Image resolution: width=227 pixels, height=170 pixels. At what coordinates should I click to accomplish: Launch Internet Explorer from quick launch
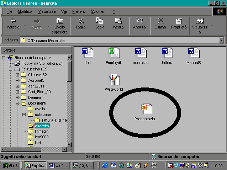pyautogui.click(x=105, y=165)
